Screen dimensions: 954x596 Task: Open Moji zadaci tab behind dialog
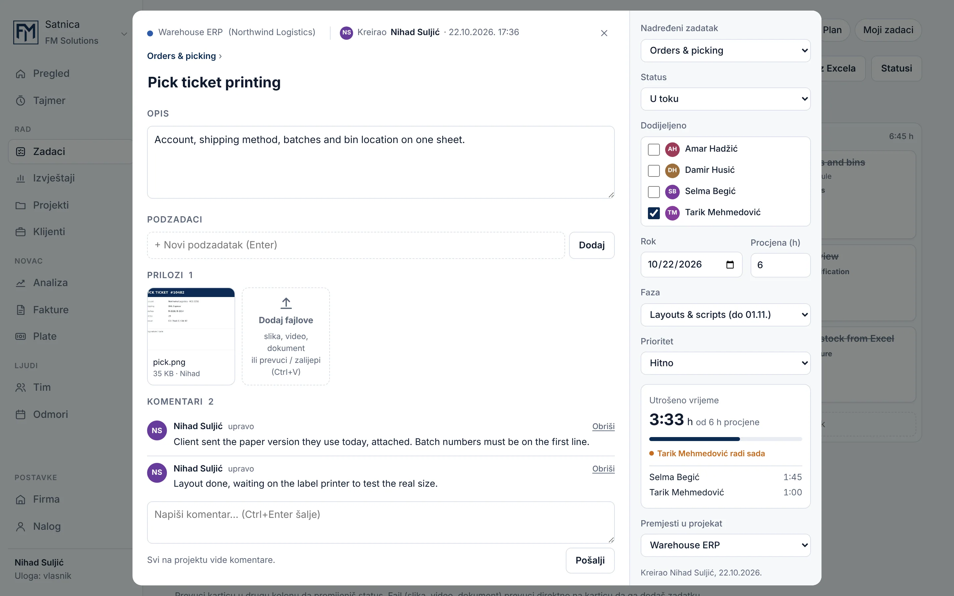[x=888, y=30]
